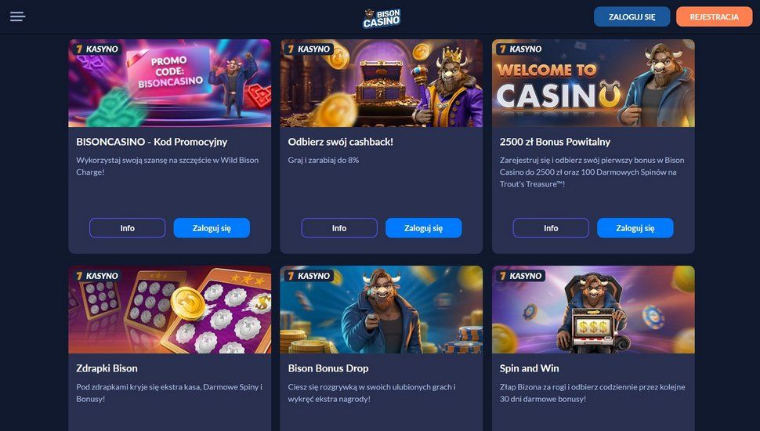Image resolution: width=760 pixels, height=431 pixels.
Task: Click the Bison Casino logo
Action: coord(382,18)
